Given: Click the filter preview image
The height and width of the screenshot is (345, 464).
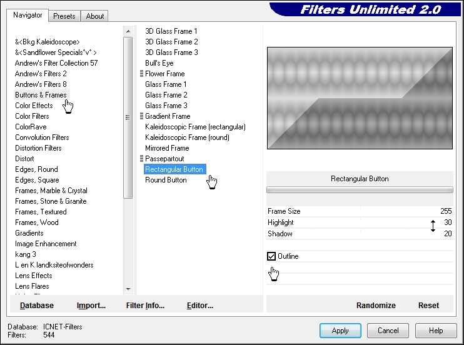Looking at the screenshot, I should (360, 98).
